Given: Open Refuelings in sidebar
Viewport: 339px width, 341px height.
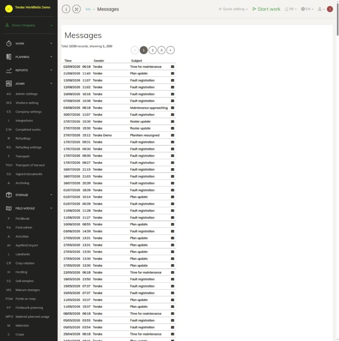Looking at the screenshot, I should click(x=23, y=138).
